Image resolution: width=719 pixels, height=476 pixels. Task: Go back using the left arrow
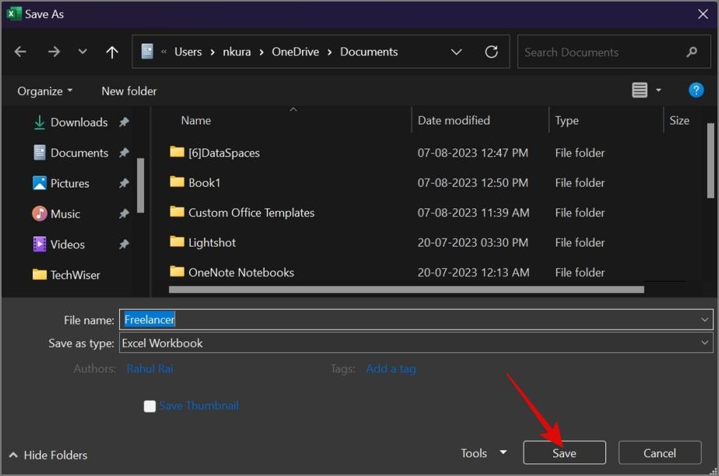[x=20, y=52]
